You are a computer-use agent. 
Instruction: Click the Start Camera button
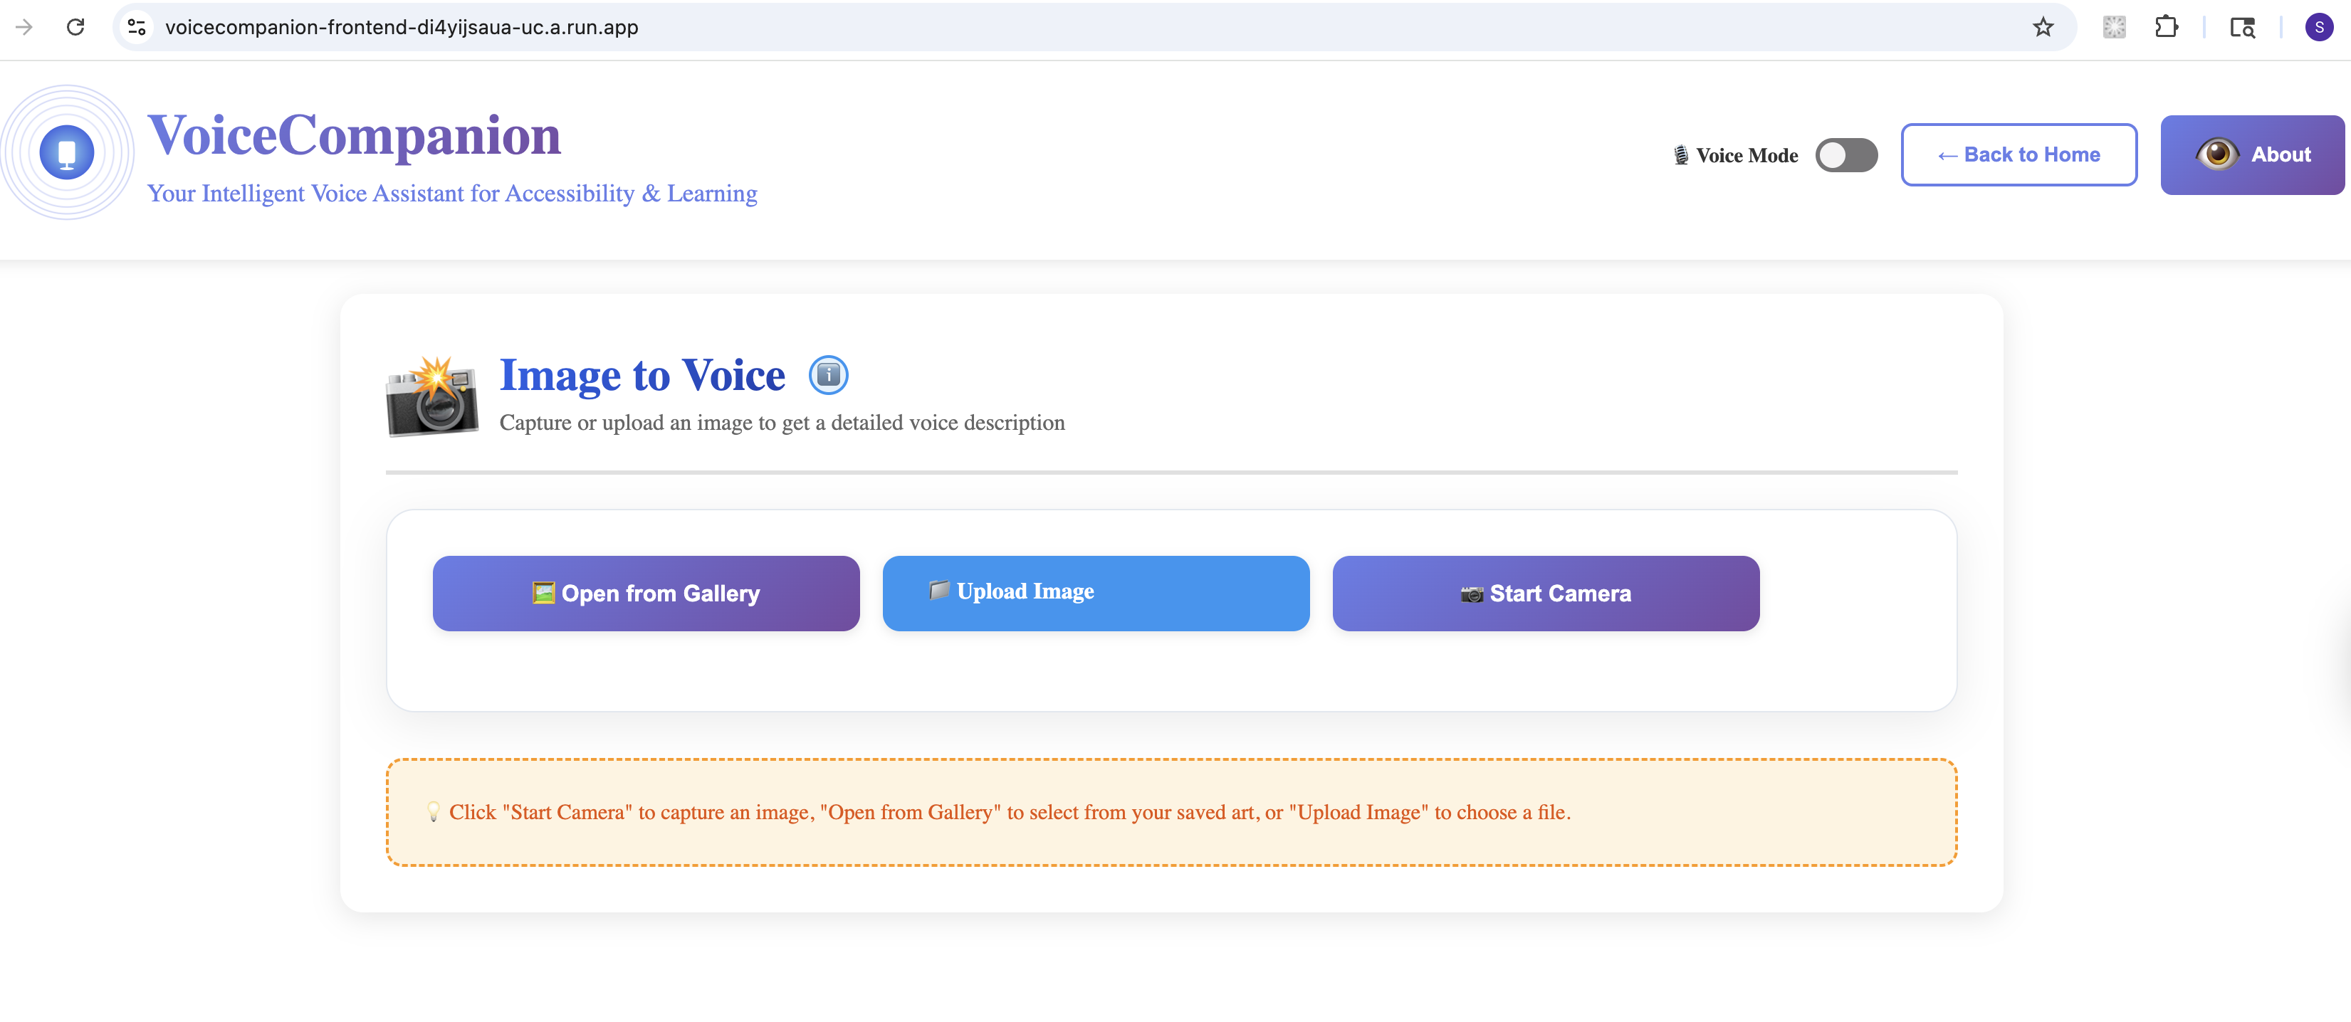point(1545,593)
